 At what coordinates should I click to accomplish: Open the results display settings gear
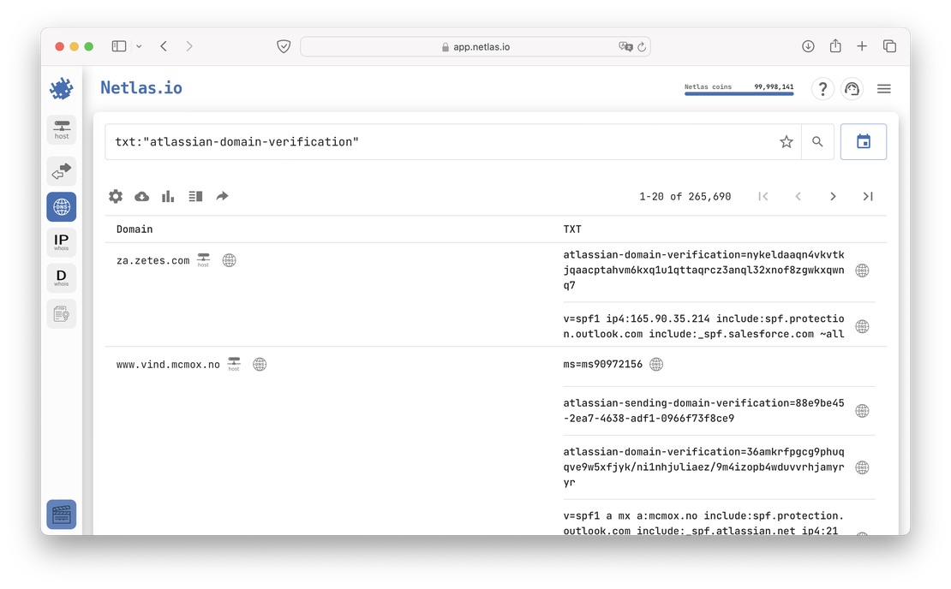(x=115, y=196)
